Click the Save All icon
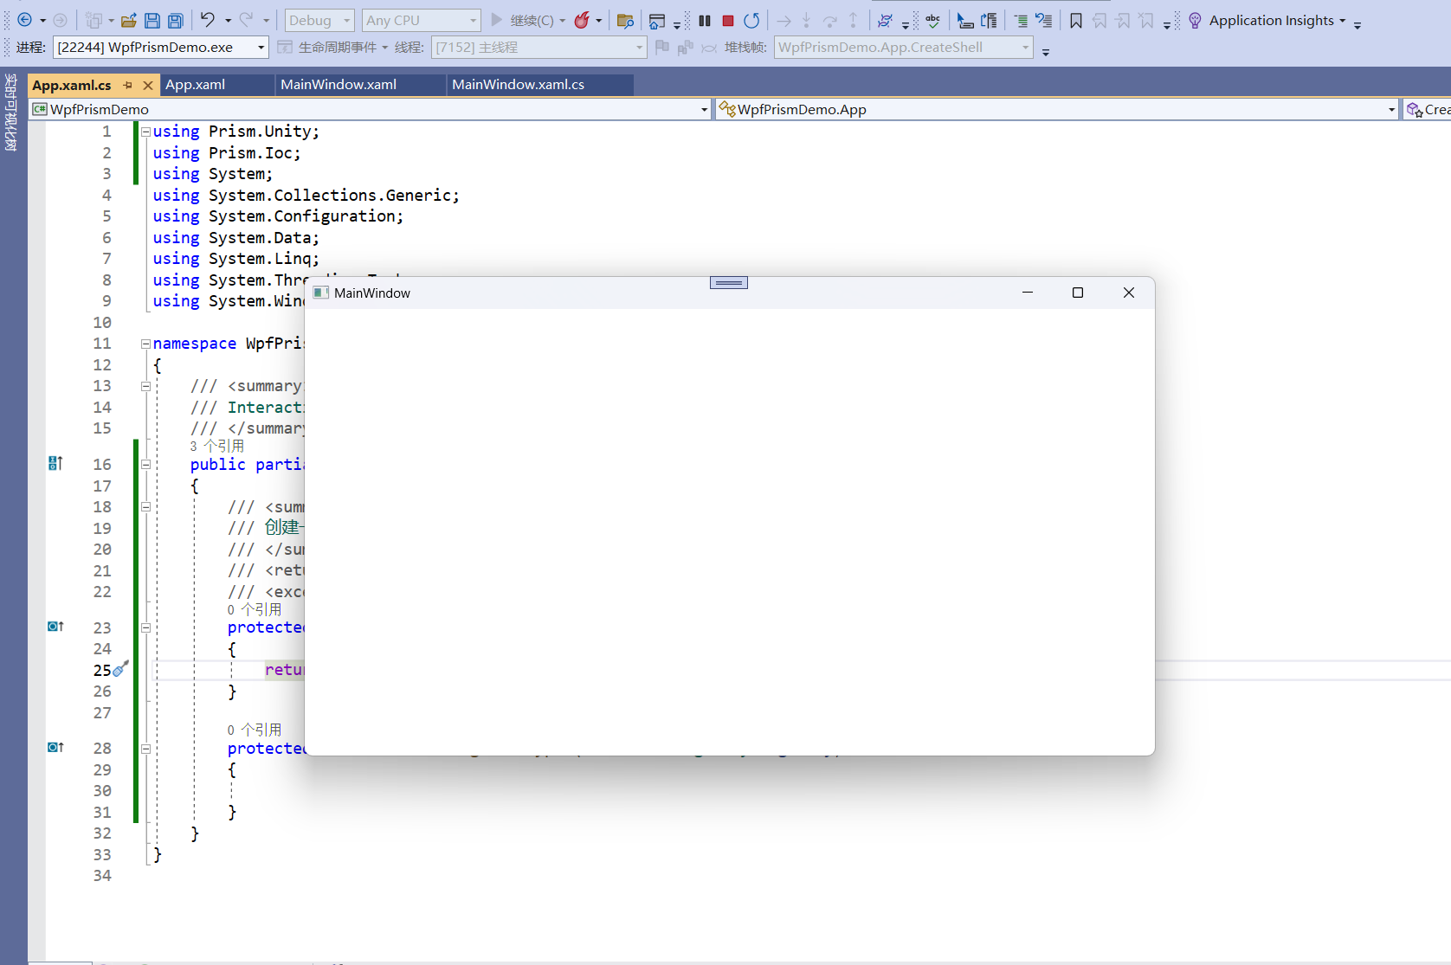 [x=176, y=20]
